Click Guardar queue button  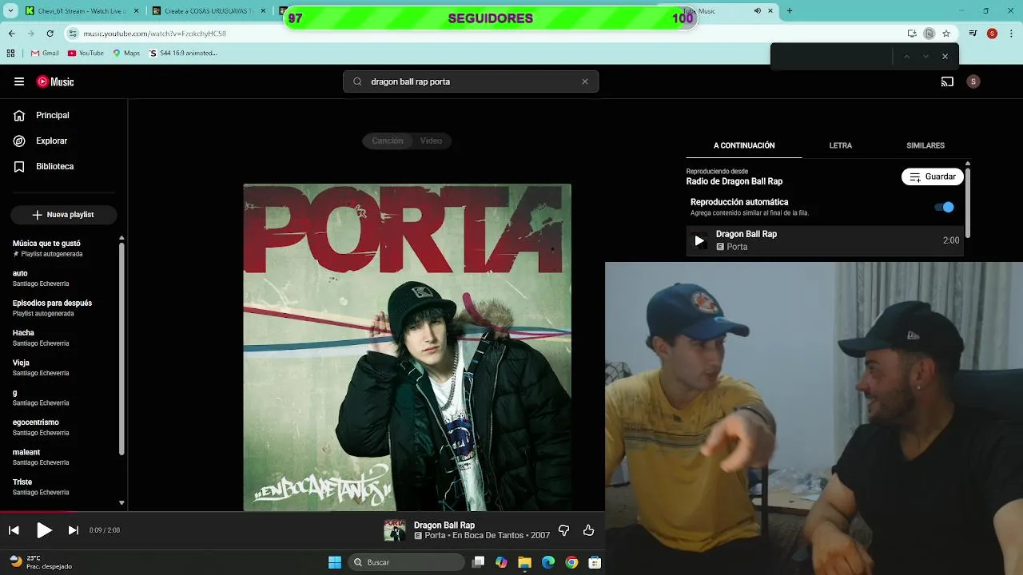point(933,176)
